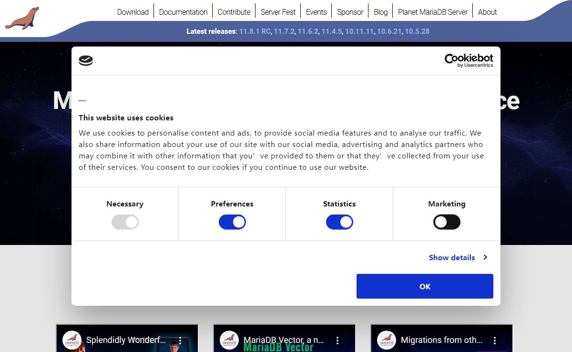This screenshot has width=572, height=352.
Task: Open the 11.7.2 release link
Action: pyautogui.click(x=284, y=31)
